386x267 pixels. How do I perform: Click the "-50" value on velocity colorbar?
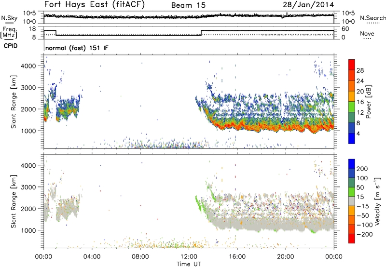[363, 215]
